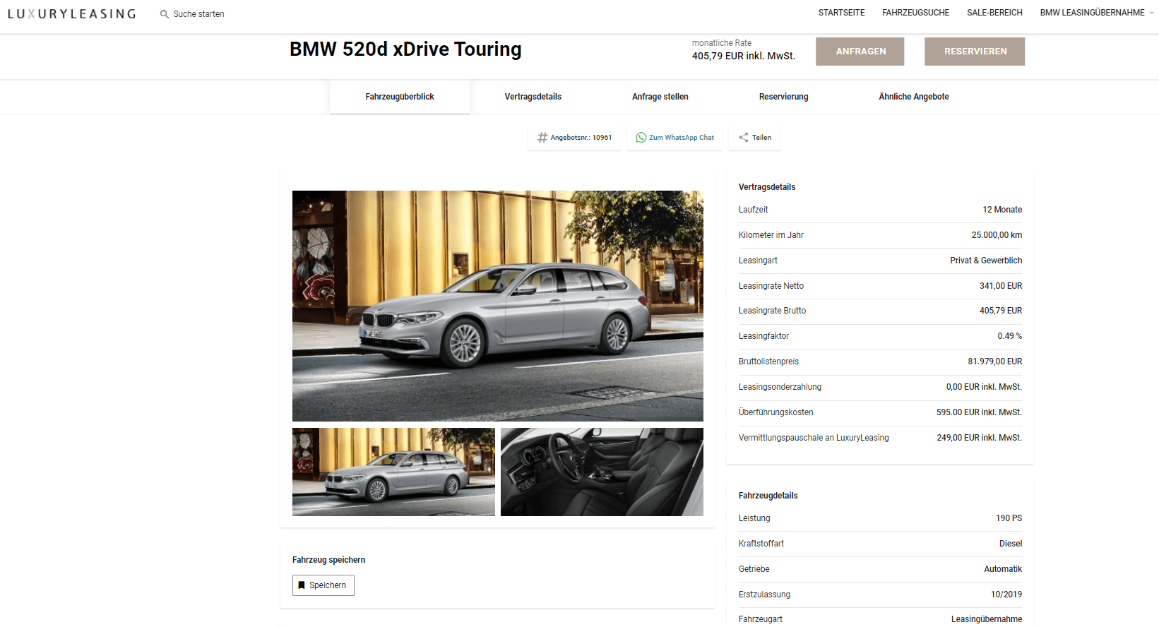This screenshot has height=627, width=1159.
Task: Click the Zum WhatsApp Chat button
Action: 674,138
